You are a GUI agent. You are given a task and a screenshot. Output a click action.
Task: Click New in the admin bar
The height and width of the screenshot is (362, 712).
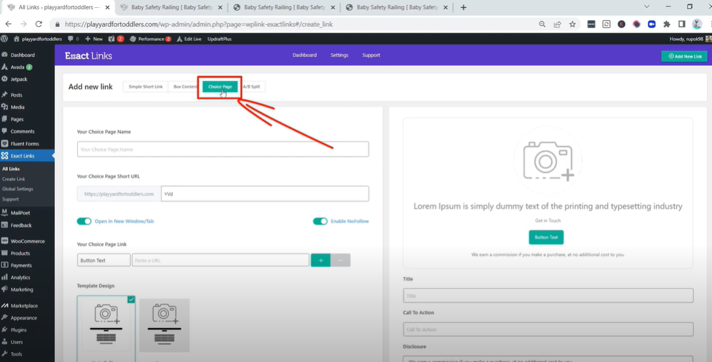(94, 39)
